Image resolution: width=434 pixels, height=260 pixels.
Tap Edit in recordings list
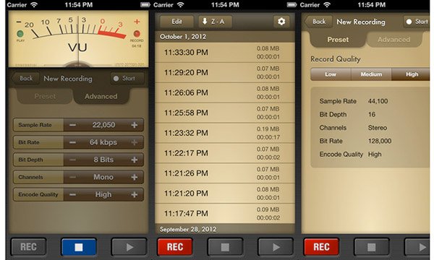pos(176,22)
